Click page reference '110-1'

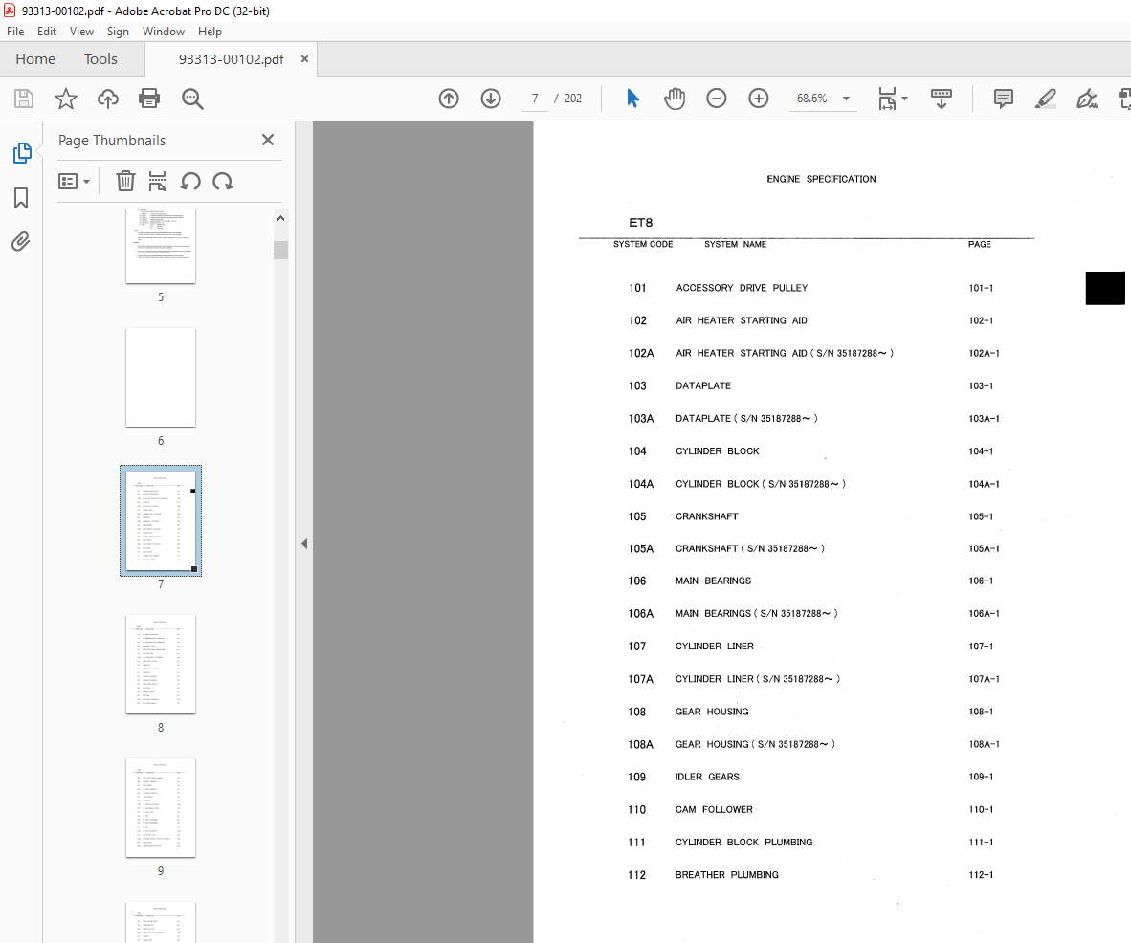click(x=981, y=810)
